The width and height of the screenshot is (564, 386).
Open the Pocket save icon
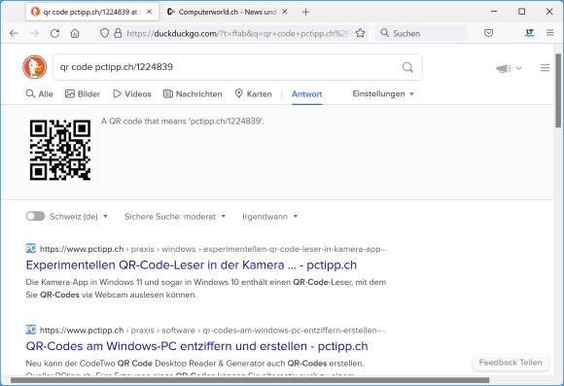(488, 33)
